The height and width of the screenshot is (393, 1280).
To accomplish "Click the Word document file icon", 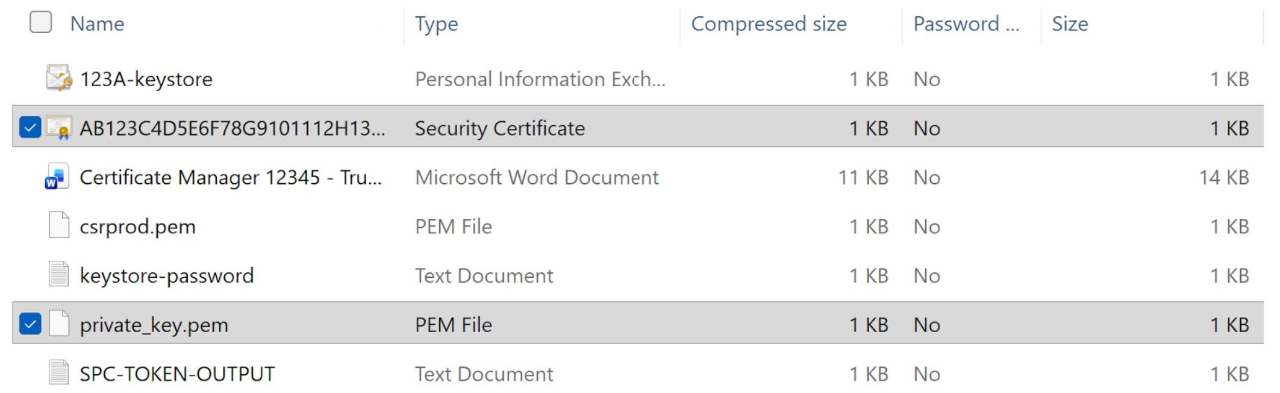I will (57, 177).
